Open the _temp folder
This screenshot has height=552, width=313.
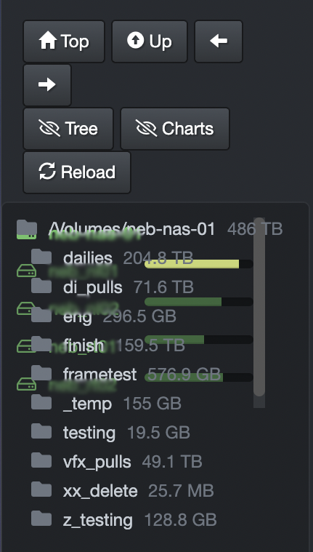tap(88, 404)
